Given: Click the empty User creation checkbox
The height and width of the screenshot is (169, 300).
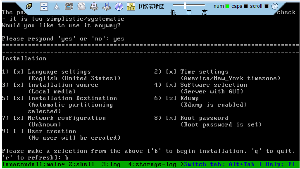Looking at the screenshot, I should point(18,131).
